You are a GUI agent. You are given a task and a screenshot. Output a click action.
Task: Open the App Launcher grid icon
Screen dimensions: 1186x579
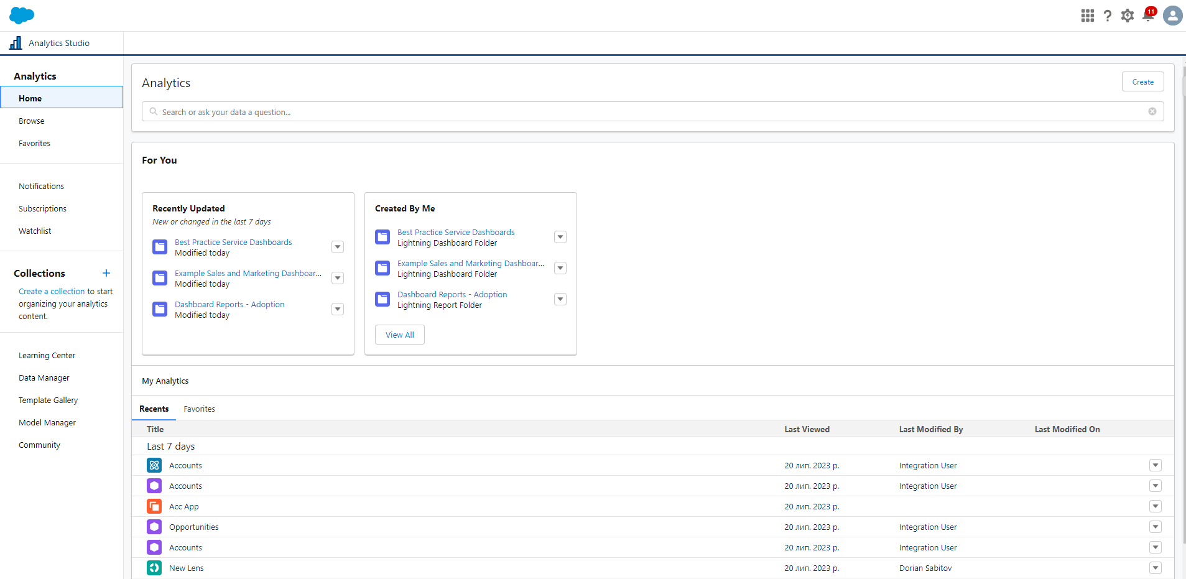click(x=1087, y=16)
